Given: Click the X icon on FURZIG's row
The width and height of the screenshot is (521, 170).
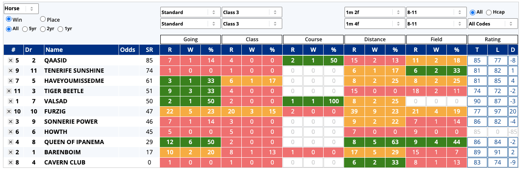Looking at the screenshot, I should pyautogui.click(x=9, y=111).
